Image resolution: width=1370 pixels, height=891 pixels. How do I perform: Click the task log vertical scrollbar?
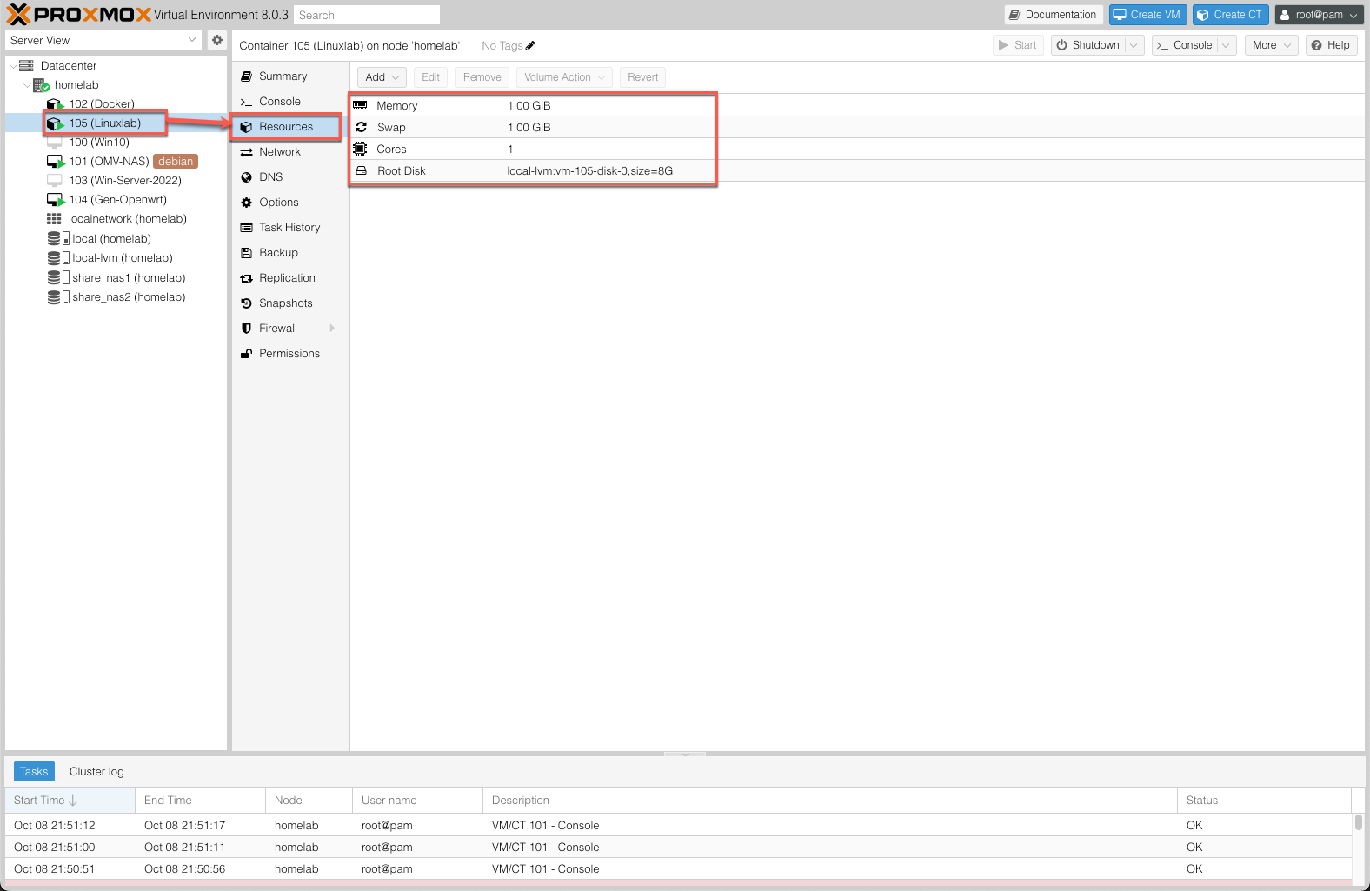pos(1359,821)
